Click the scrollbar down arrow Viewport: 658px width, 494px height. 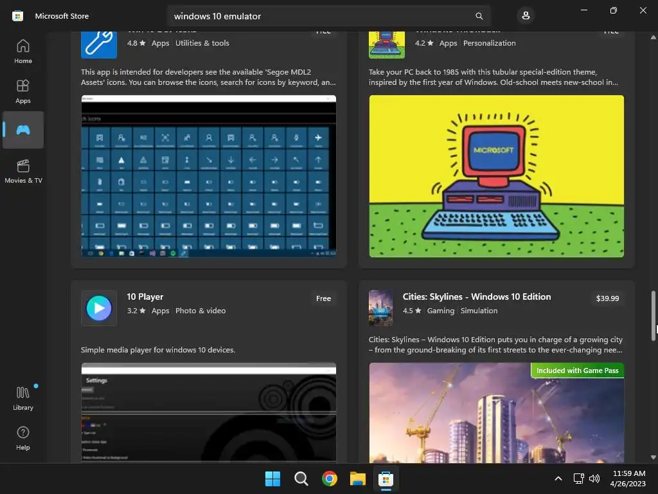pyautogui.click(x=653, y=457)
